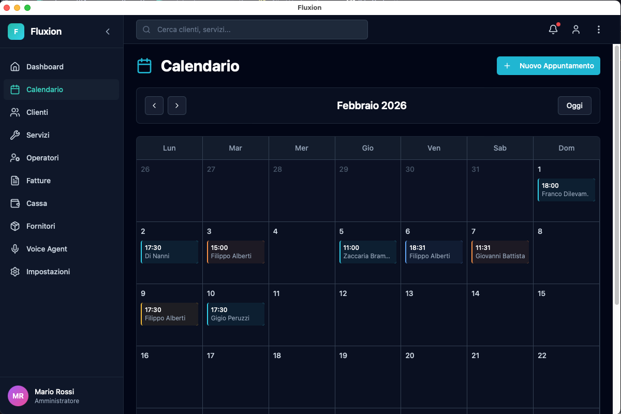Open the three-dot overflow menu
Image resolution: width=621 pixels, height=414 pixels.
click(x=599, y=29)
